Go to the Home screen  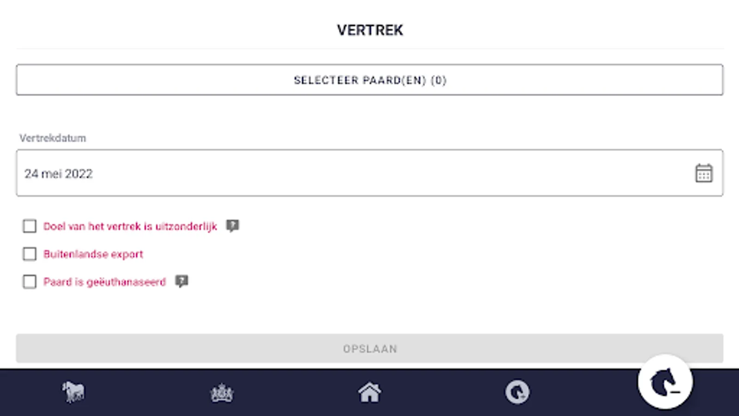369,393
